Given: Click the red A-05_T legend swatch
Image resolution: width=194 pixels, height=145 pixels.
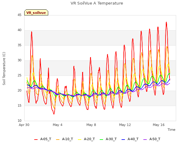Looking at the screenshot, I should pos(36,140).
